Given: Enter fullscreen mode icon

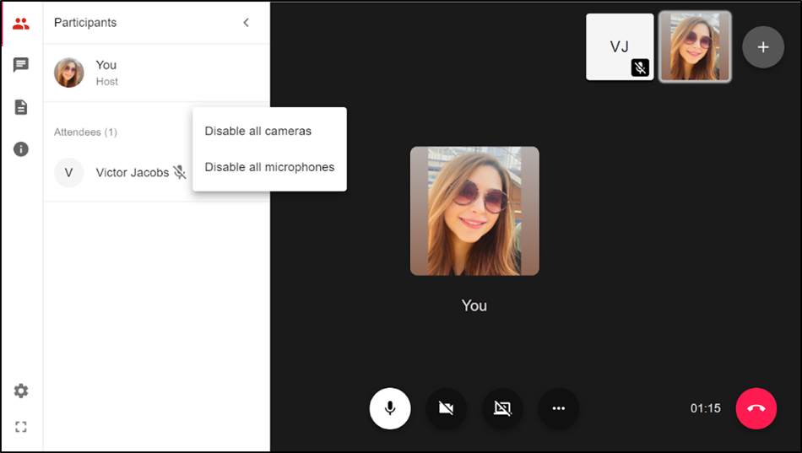Looking at the screenshot, I should pyautogui.click(x=21, y=427).
